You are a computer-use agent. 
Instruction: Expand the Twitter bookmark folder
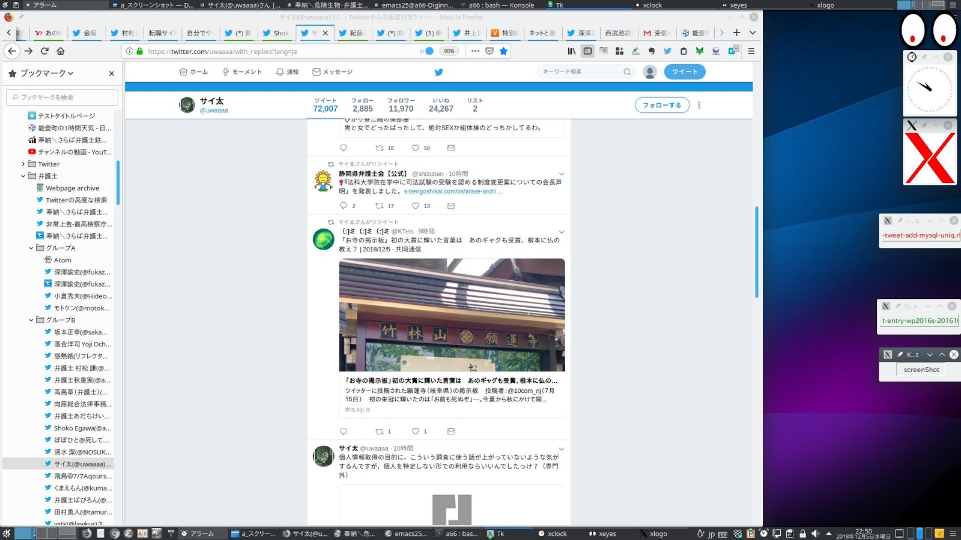tap(23, 164)
